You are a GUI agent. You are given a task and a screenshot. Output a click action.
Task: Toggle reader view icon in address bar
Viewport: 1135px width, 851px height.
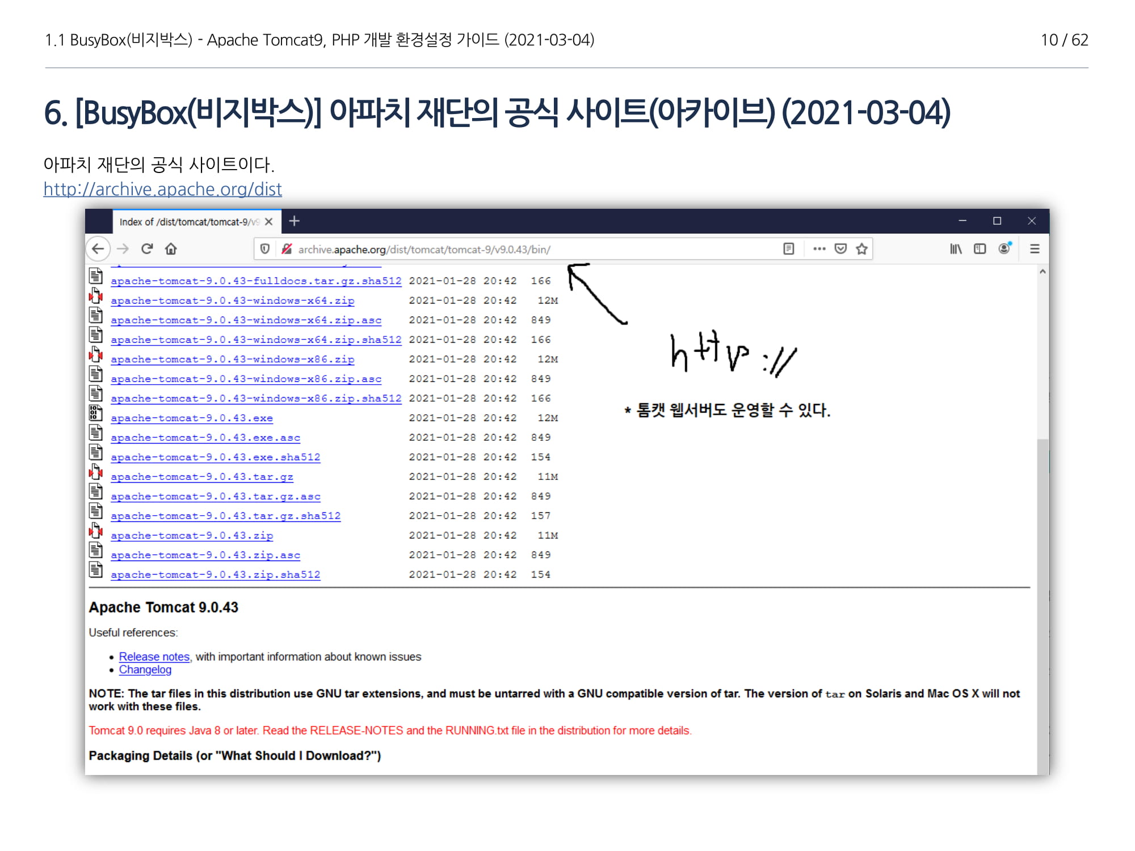788,249
